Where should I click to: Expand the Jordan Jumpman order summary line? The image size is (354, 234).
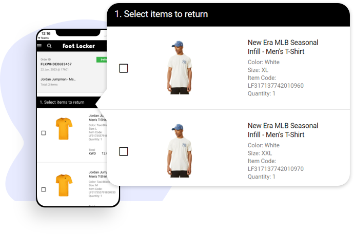[x=58, y=80]
